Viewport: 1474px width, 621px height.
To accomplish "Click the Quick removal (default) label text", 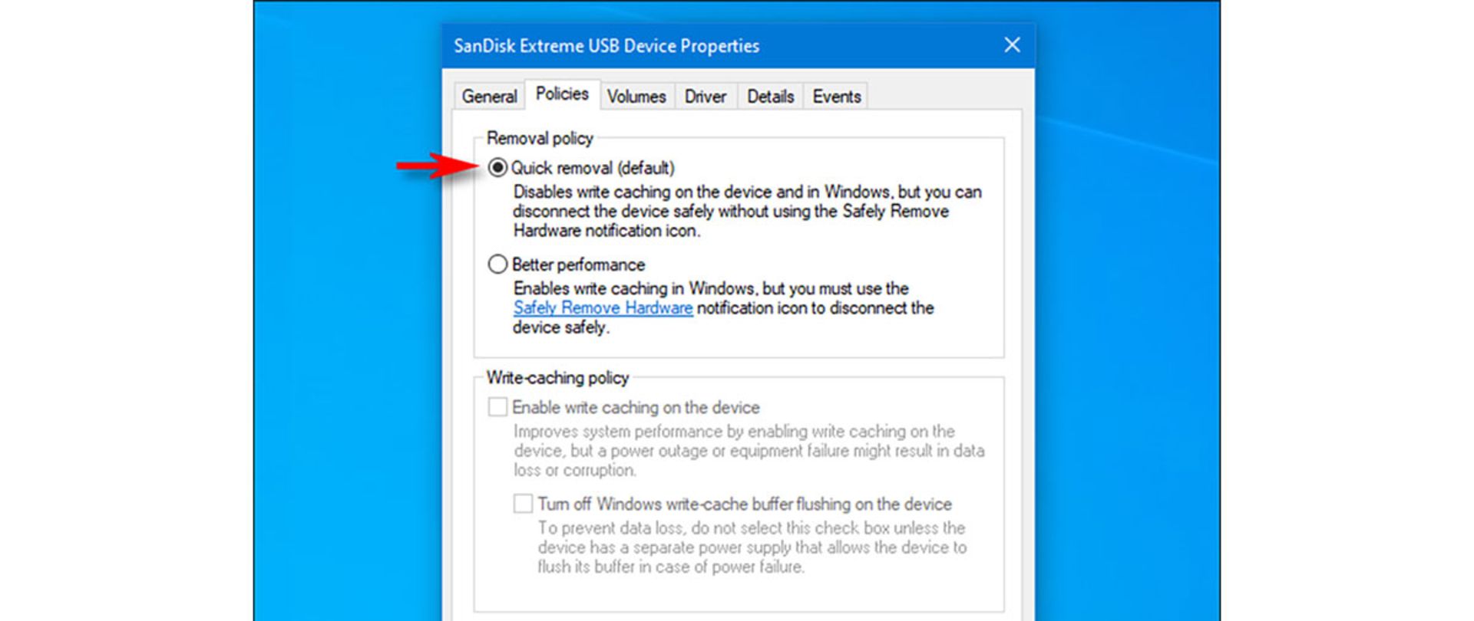I will [593, 168].
